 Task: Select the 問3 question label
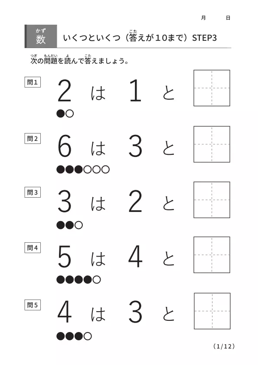pyautogui.click(x=33, y=192)
